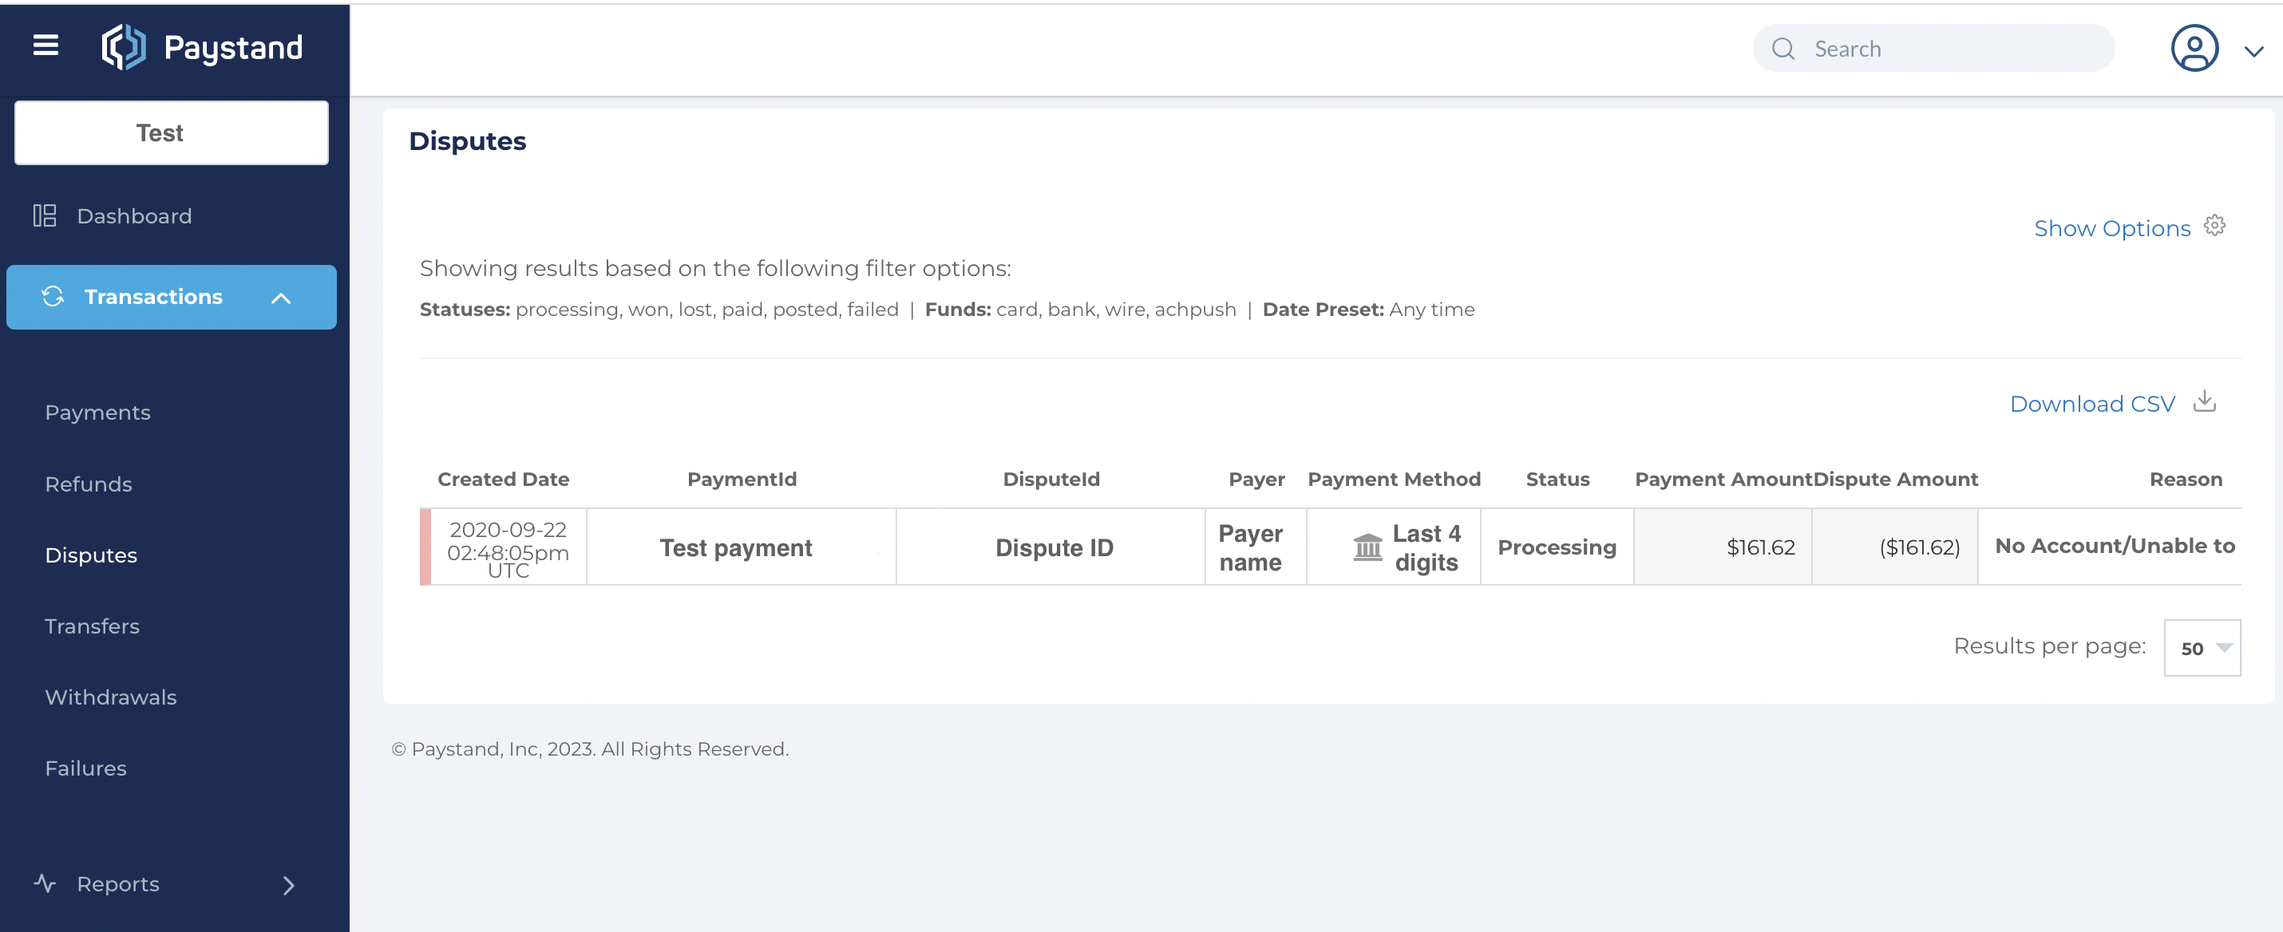Click the Dispute Amount column header
Screen dimensions: 2283x932
pos(1896,480)
